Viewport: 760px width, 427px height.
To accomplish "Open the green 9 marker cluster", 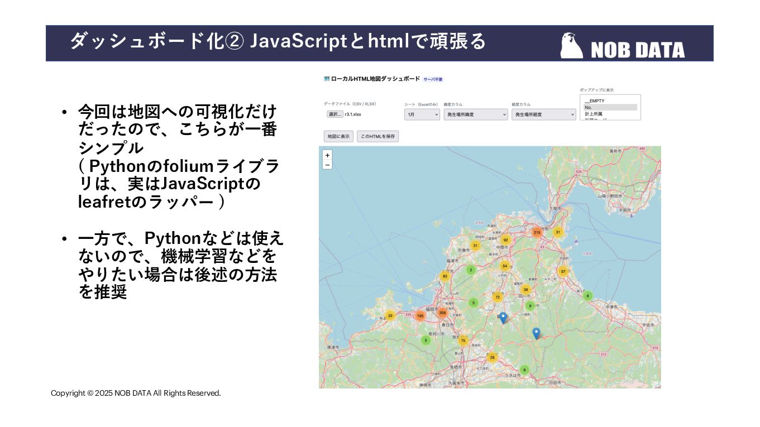I will tap(530, 306).
